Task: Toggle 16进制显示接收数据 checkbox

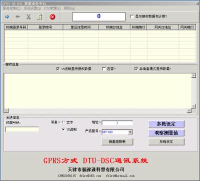Action: coord(58,69)
